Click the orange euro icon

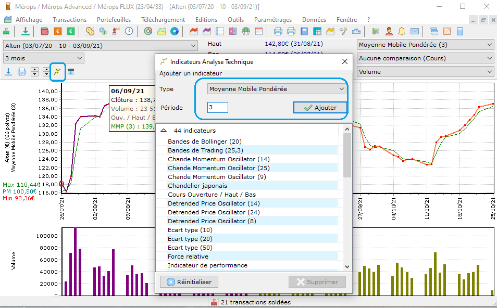click(x=58, y=31)
